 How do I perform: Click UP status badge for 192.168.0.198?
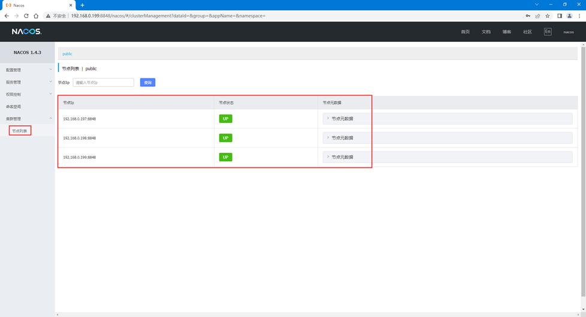pyautogui.click(x=225, y=138)
